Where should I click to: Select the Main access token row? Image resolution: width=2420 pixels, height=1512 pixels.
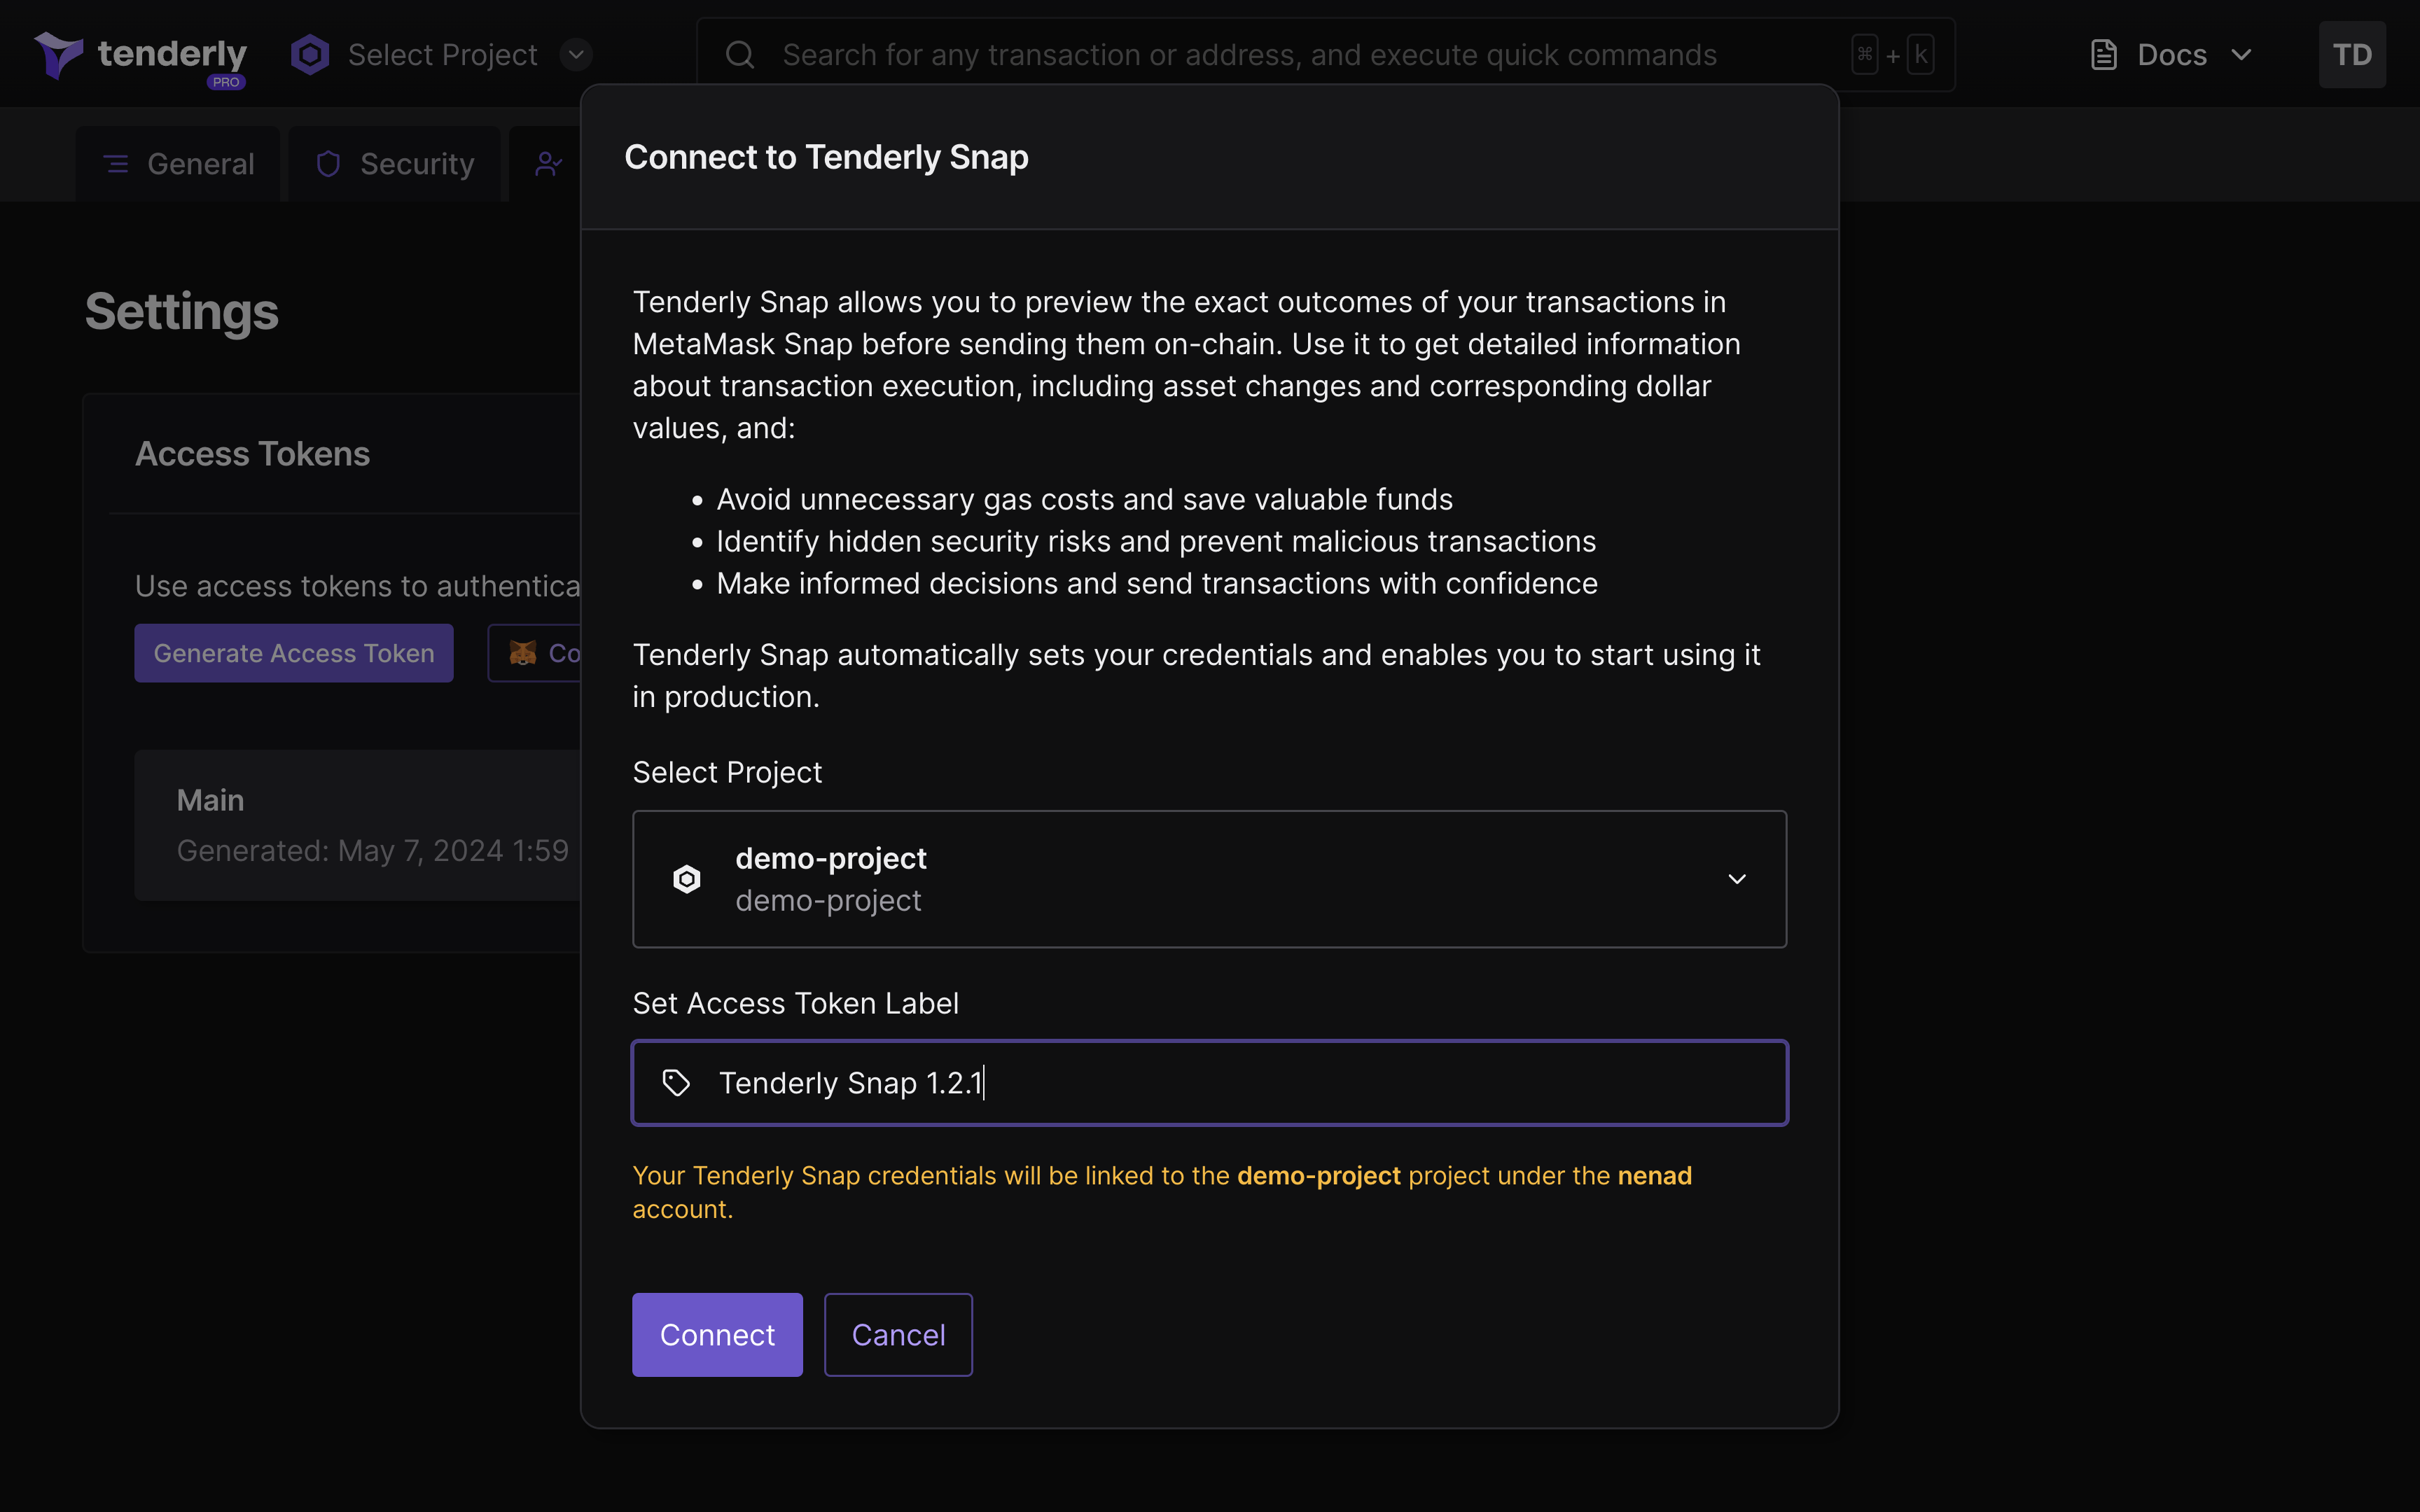click(x=358, y=825)
